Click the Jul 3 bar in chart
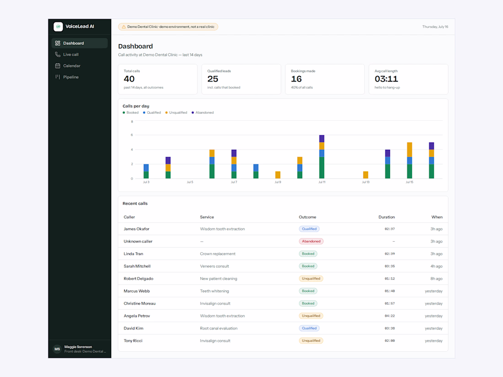The width and height of the screenshot is (503, 377). coord(146,171)
